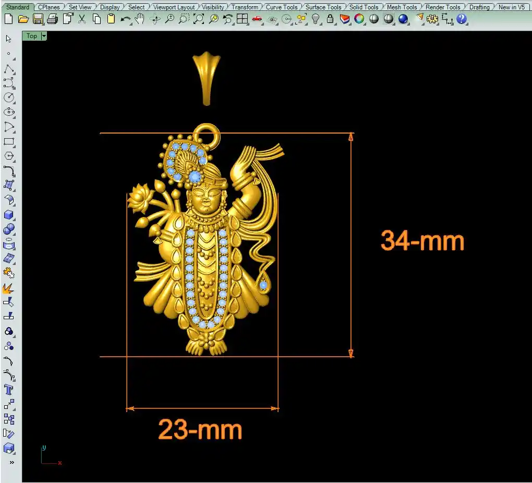Select the Box solid tool
This screenshot has height=483, width=532.
[x=9, y=215]
